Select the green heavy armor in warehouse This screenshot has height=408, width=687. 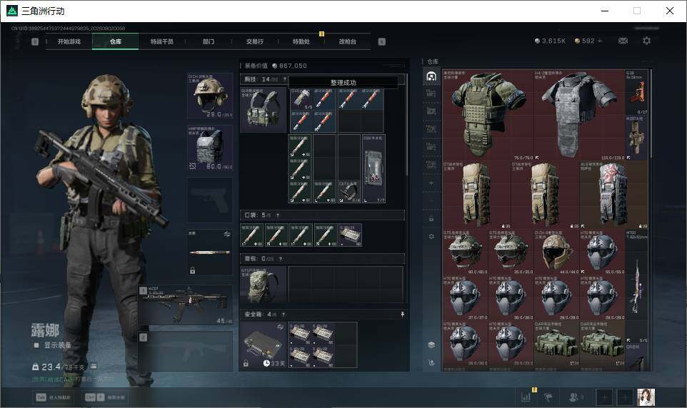488,115
